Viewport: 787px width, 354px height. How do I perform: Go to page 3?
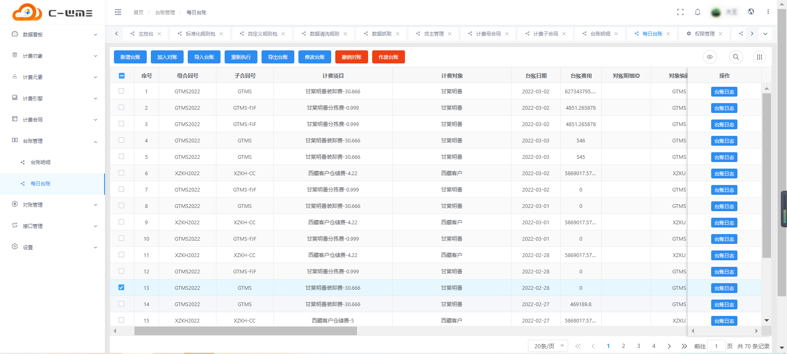click(x=639, y=346)
